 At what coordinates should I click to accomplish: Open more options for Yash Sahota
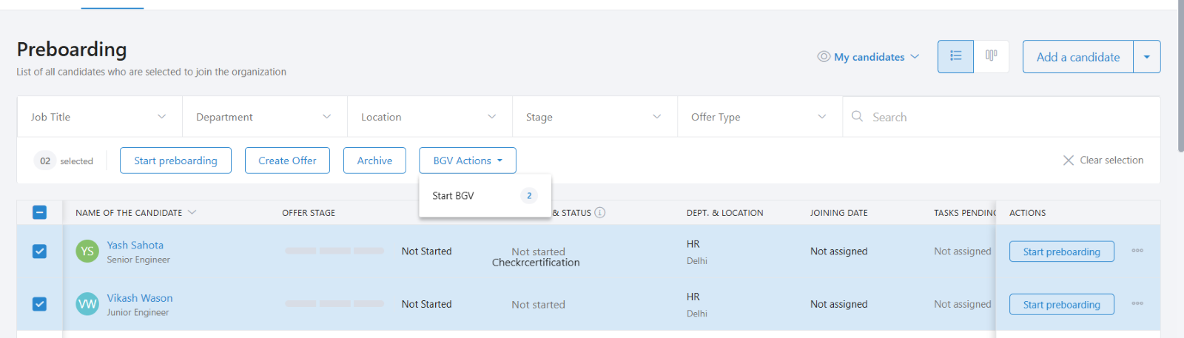tap(1137, 251)
